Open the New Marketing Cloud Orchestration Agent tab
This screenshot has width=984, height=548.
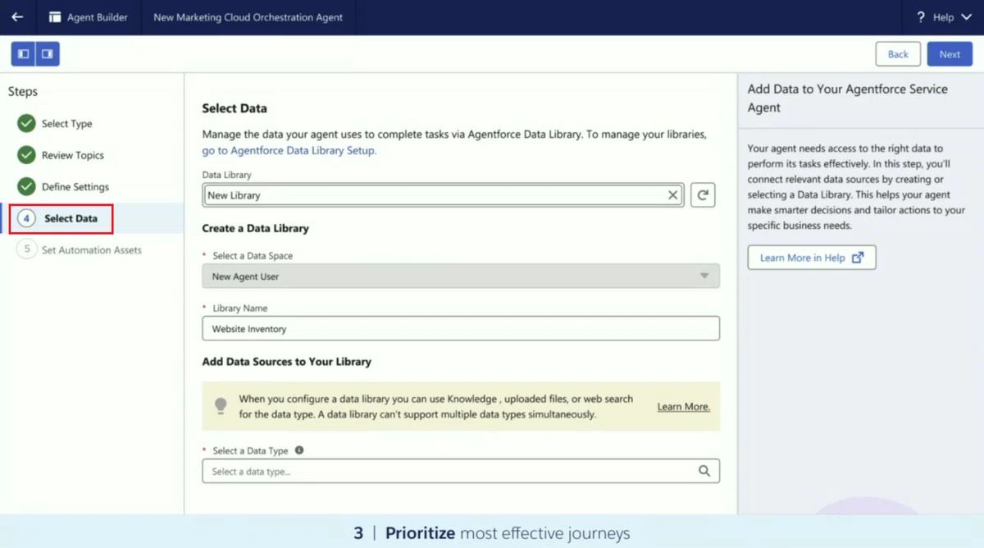pos(248,17)
